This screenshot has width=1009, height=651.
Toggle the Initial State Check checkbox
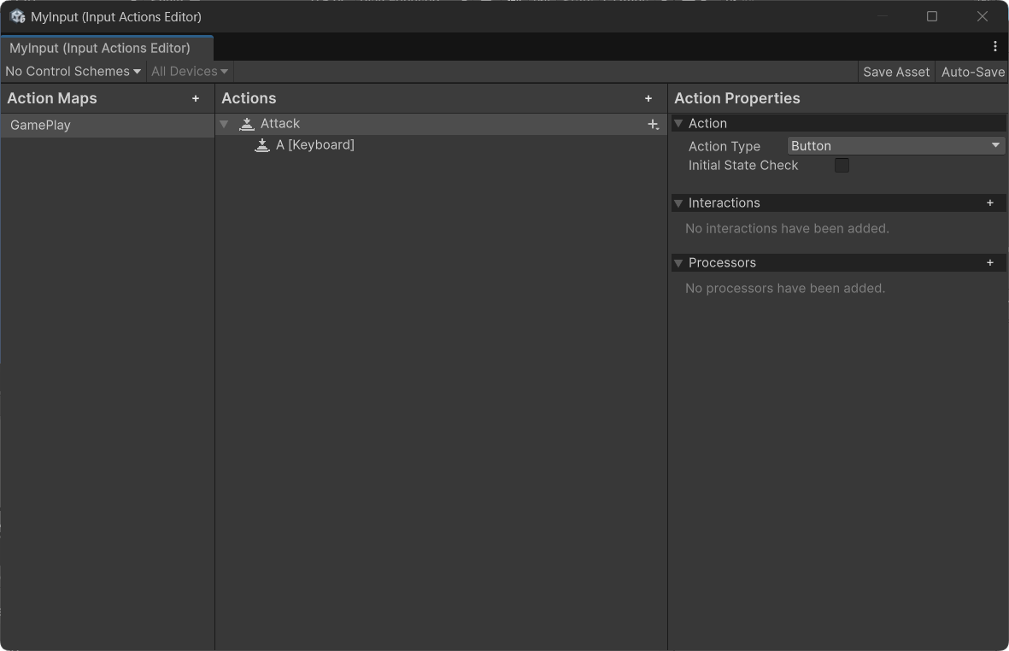tap(842, 166)
